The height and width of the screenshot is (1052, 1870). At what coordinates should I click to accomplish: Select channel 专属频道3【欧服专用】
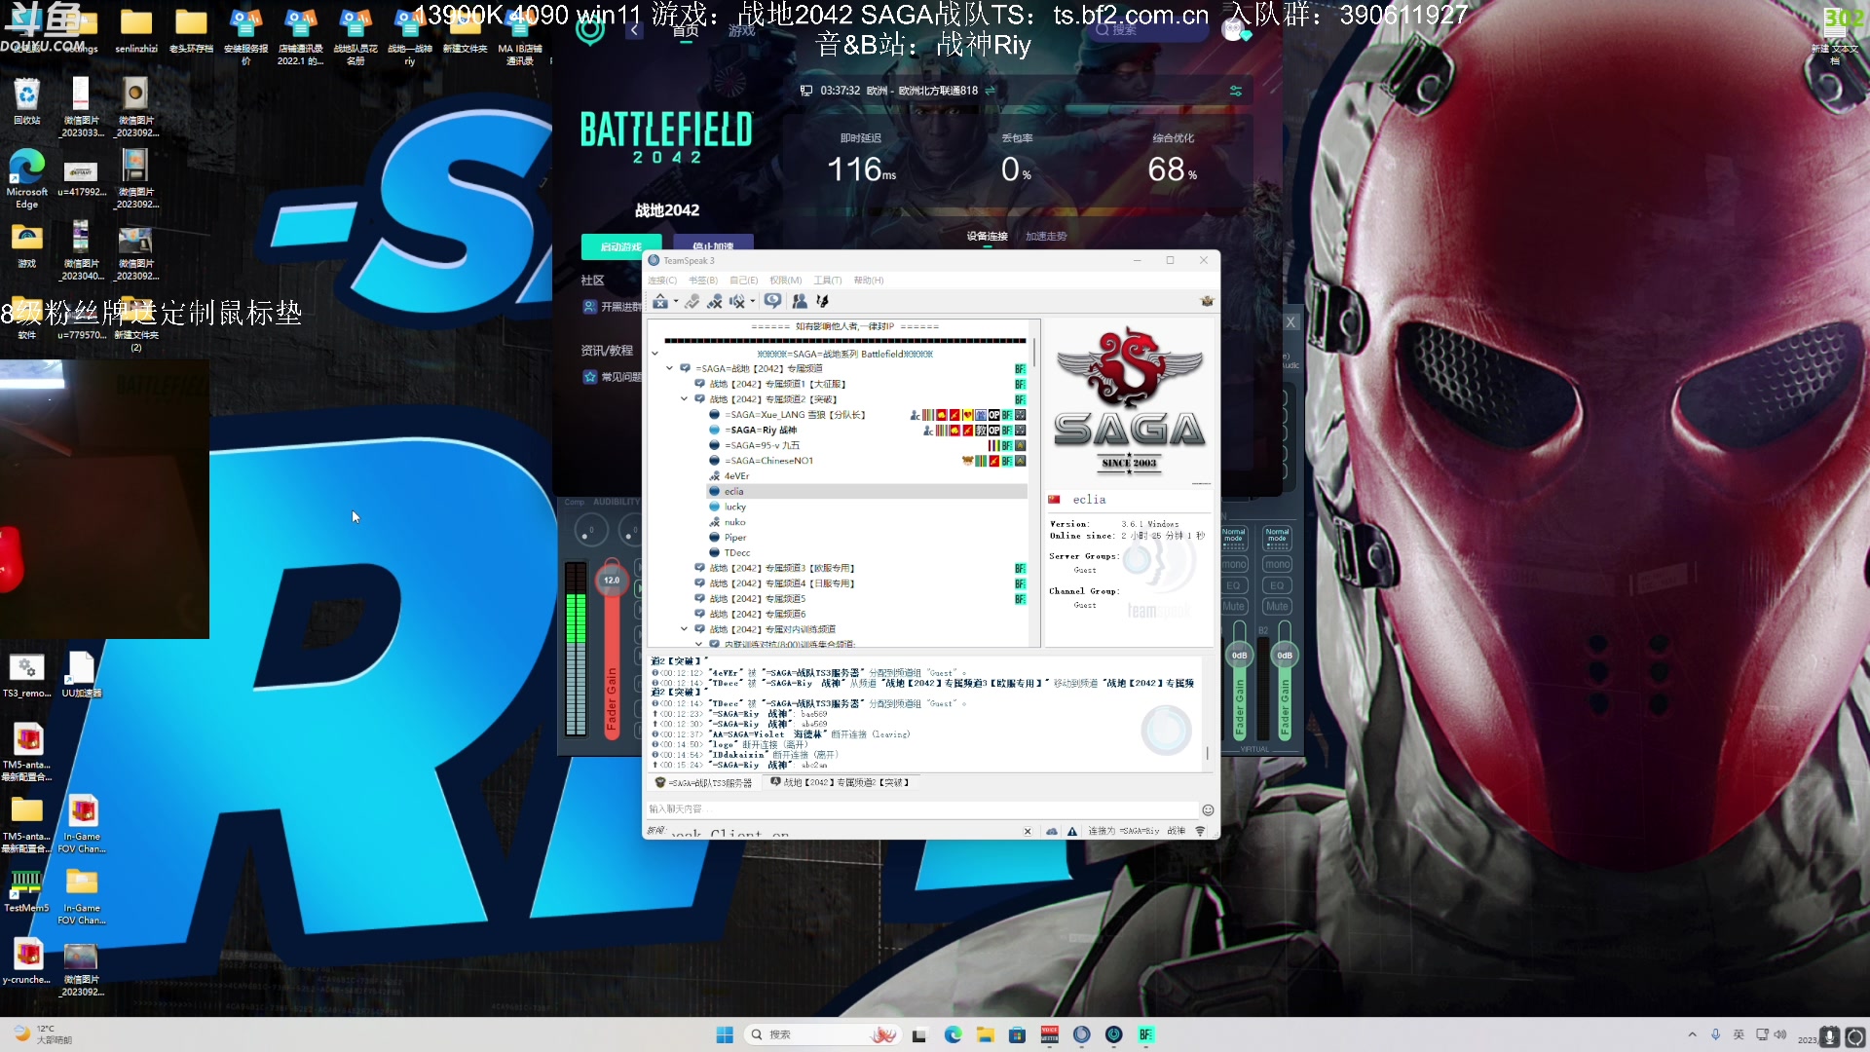tap(782, 568)
